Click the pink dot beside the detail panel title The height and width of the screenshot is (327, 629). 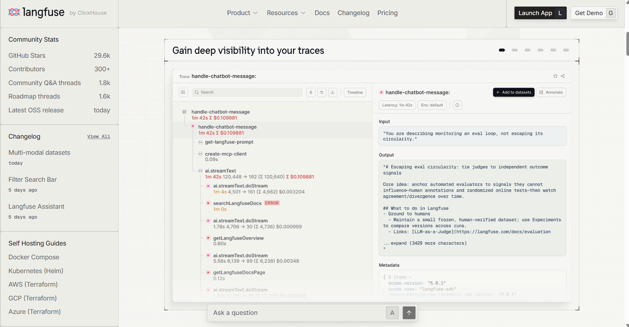tap(381, 92)
